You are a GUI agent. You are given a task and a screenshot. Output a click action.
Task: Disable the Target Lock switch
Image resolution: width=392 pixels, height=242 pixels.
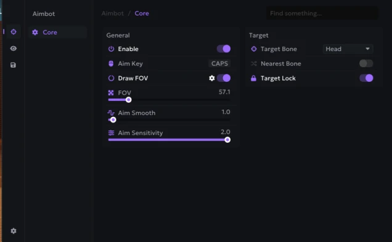coord(366,78)
